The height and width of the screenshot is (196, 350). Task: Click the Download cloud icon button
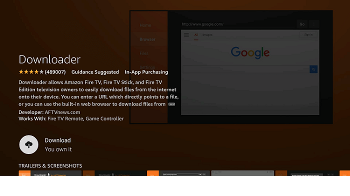28,144
